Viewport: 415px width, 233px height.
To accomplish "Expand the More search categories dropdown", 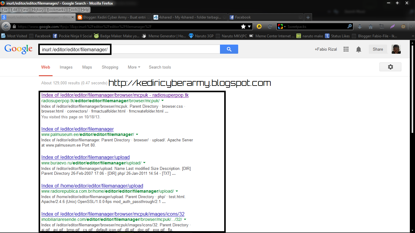I will [x=134, y=67].
